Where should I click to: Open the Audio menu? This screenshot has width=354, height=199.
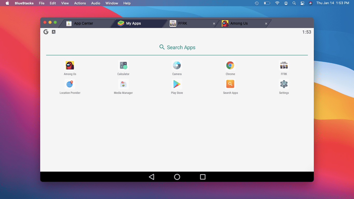(x=96, y=3)
